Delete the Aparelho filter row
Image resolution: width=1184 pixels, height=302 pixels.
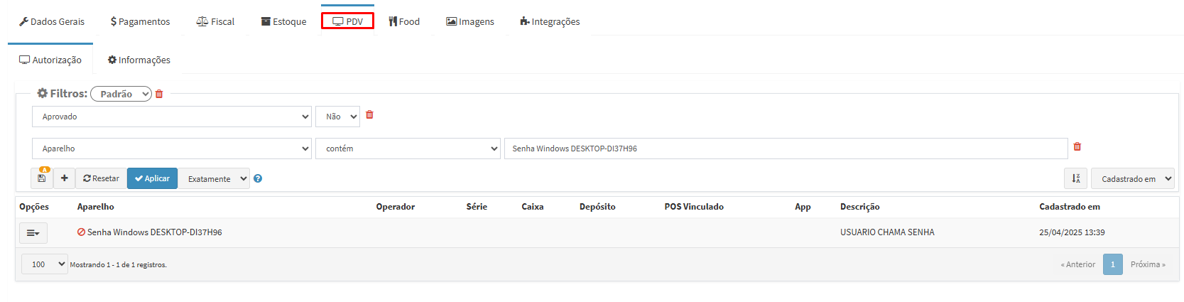pyautogui.click(x=1077, y=147)
